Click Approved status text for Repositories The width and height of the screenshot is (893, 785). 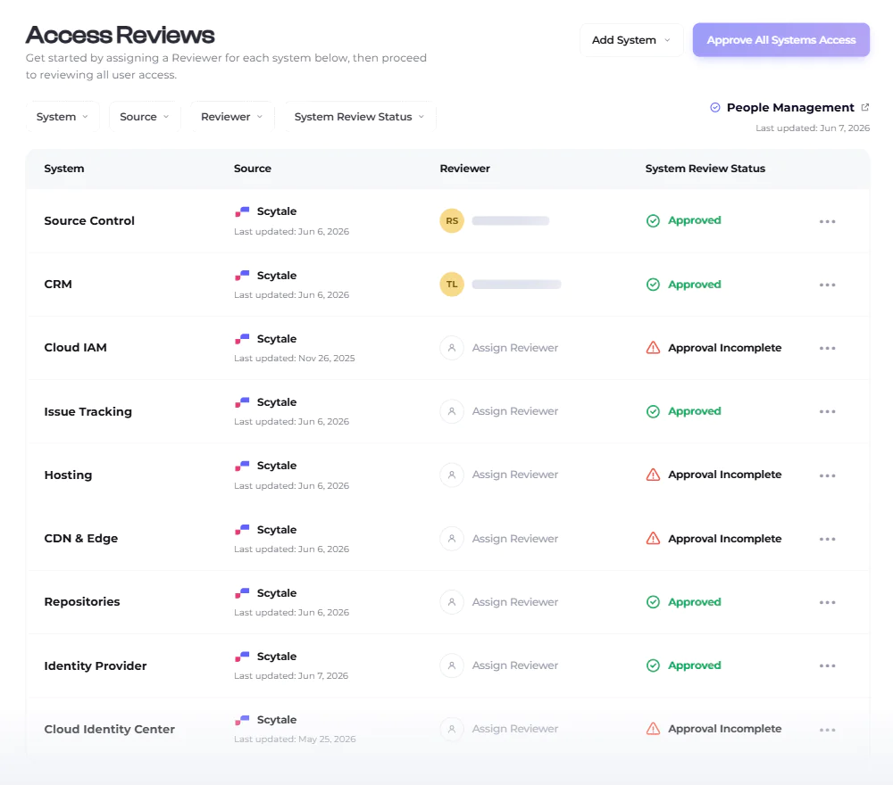pyautogui.click(x=694, y=602)
